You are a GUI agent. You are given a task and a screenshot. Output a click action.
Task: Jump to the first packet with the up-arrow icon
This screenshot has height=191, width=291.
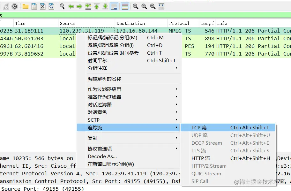[x=97, y=6]
